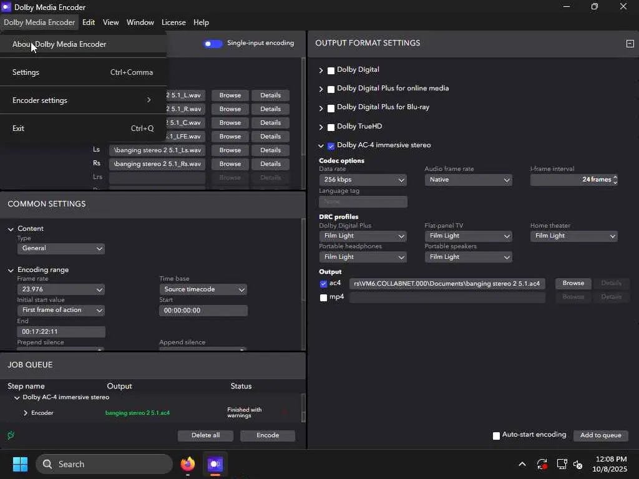Open the Encoder settings submenu
This screenshot has height=479, width=639.
pyautogui.click(x=83, y=100)
